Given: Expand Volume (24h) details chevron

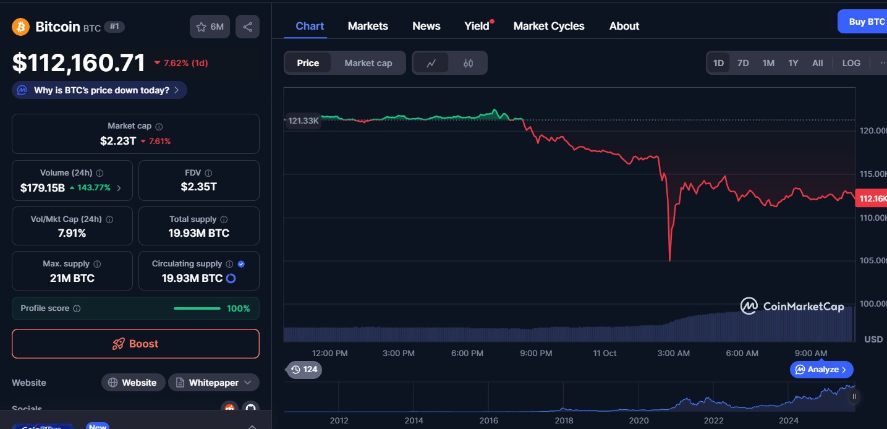Looking at the screenshot, I should [119, 188].
